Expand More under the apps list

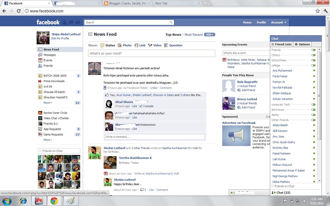pos(48,140)
